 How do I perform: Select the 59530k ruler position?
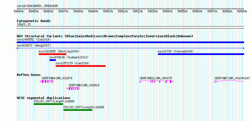[153, 11]
